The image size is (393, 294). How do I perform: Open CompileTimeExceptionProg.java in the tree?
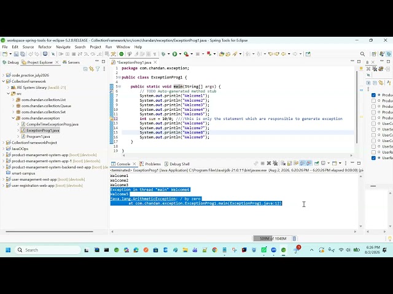point(52,124)
